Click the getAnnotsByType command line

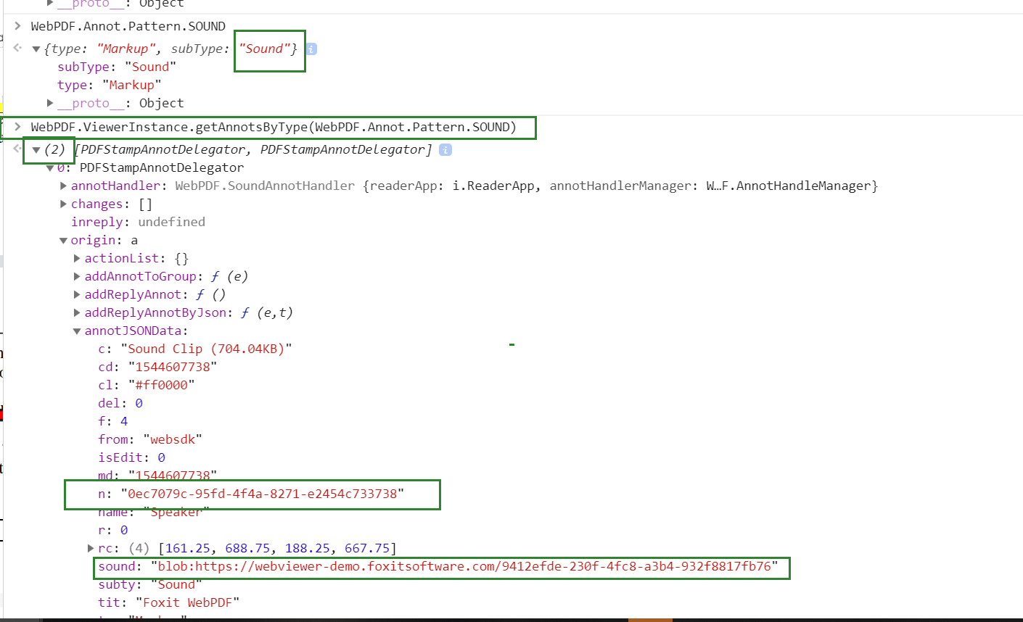274,127
